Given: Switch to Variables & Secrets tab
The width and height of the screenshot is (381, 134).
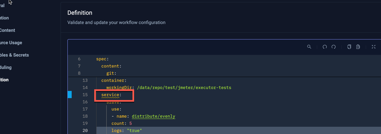Looking at the screenshot, I should 14,55.
